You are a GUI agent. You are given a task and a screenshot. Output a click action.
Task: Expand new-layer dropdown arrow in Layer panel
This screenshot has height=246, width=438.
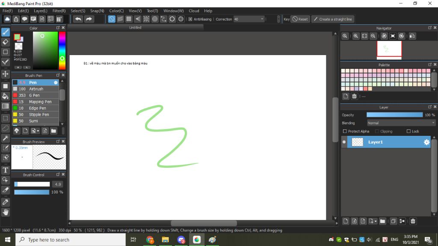click(x=376, y=221)
